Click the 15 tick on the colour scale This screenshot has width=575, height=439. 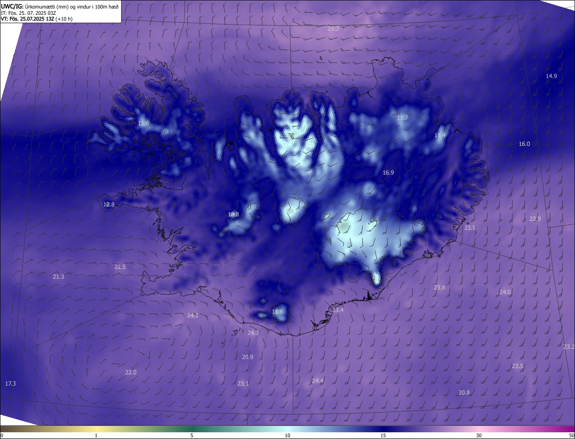(x=383, y=435)
